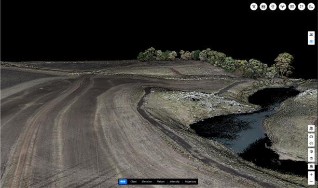This screenshot has height=188, width=318.
Task: Switch to Elevation display mode
Action: (x=147, y=181)
